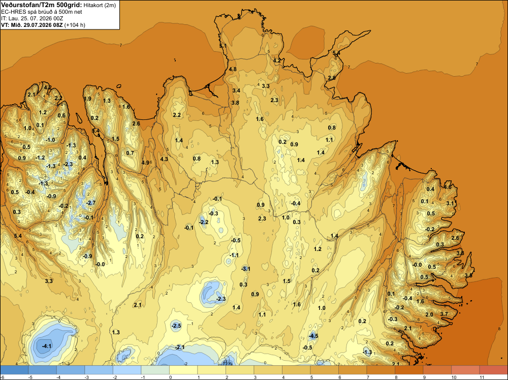Select the -2.7 temperature label
This screenshot has height=380, width=508.
point(91,203)
